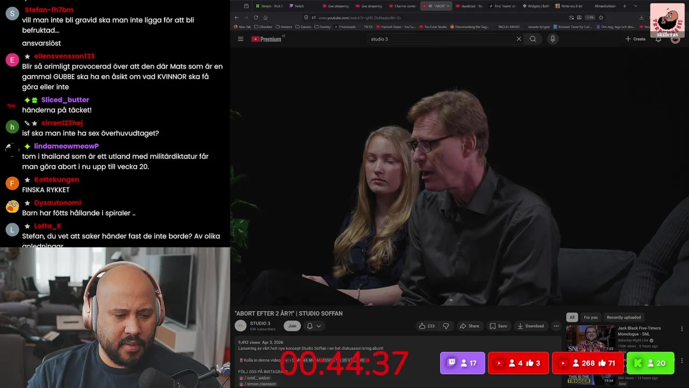This screenshot has height=388, width=689.
Task: Join the STUDIO 3 channel
Action: 292,326
